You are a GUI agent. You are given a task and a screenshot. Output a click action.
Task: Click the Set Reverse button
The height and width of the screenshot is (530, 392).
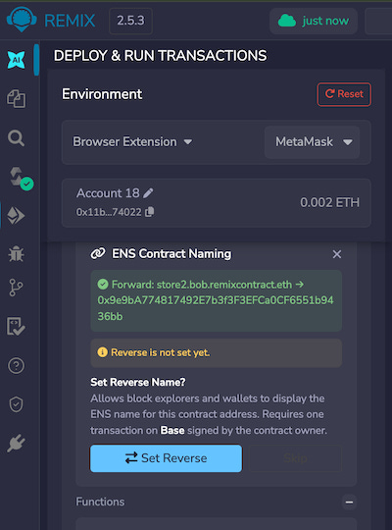(167, 458)
